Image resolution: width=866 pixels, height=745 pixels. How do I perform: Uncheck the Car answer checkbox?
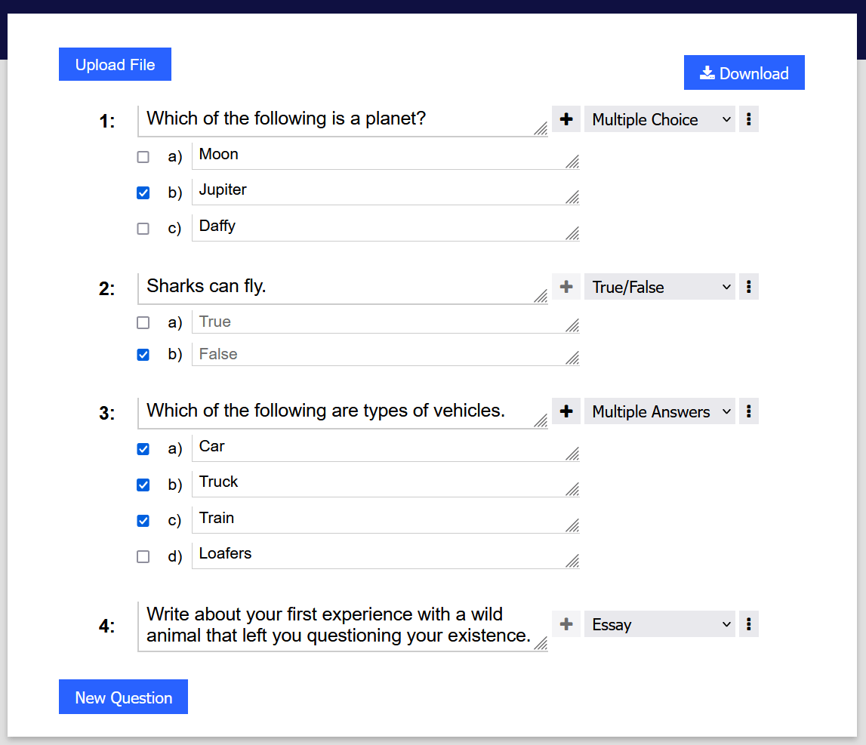143,449
